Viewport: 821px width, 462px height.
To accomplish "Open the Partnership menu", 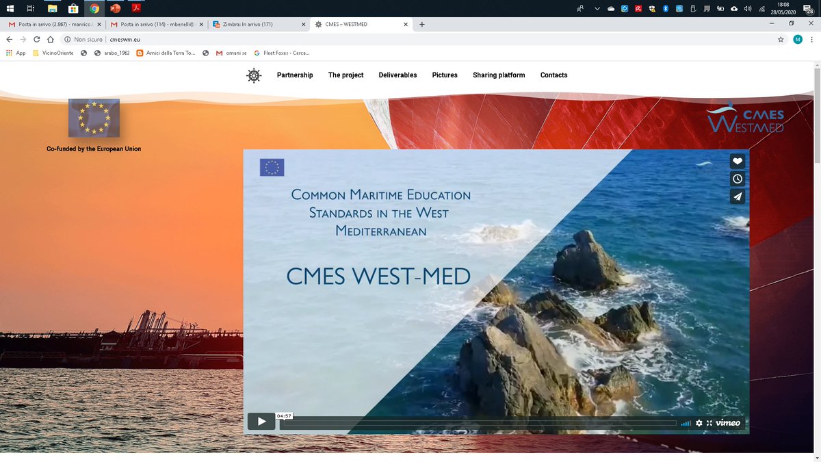I will (295, 75).
